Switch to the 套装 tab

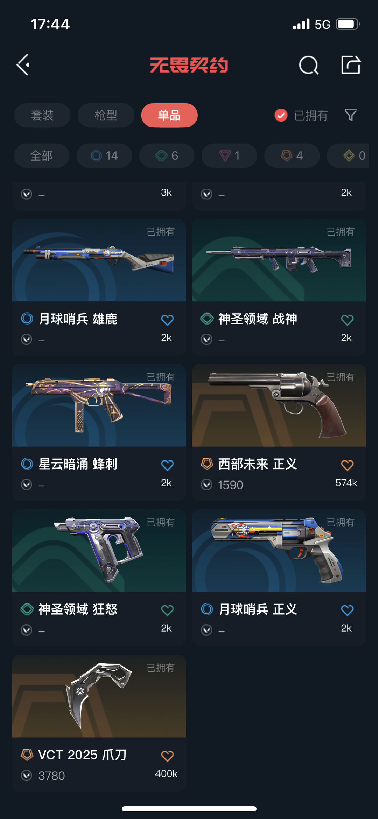pyautogui.click(x=42, y=115)
